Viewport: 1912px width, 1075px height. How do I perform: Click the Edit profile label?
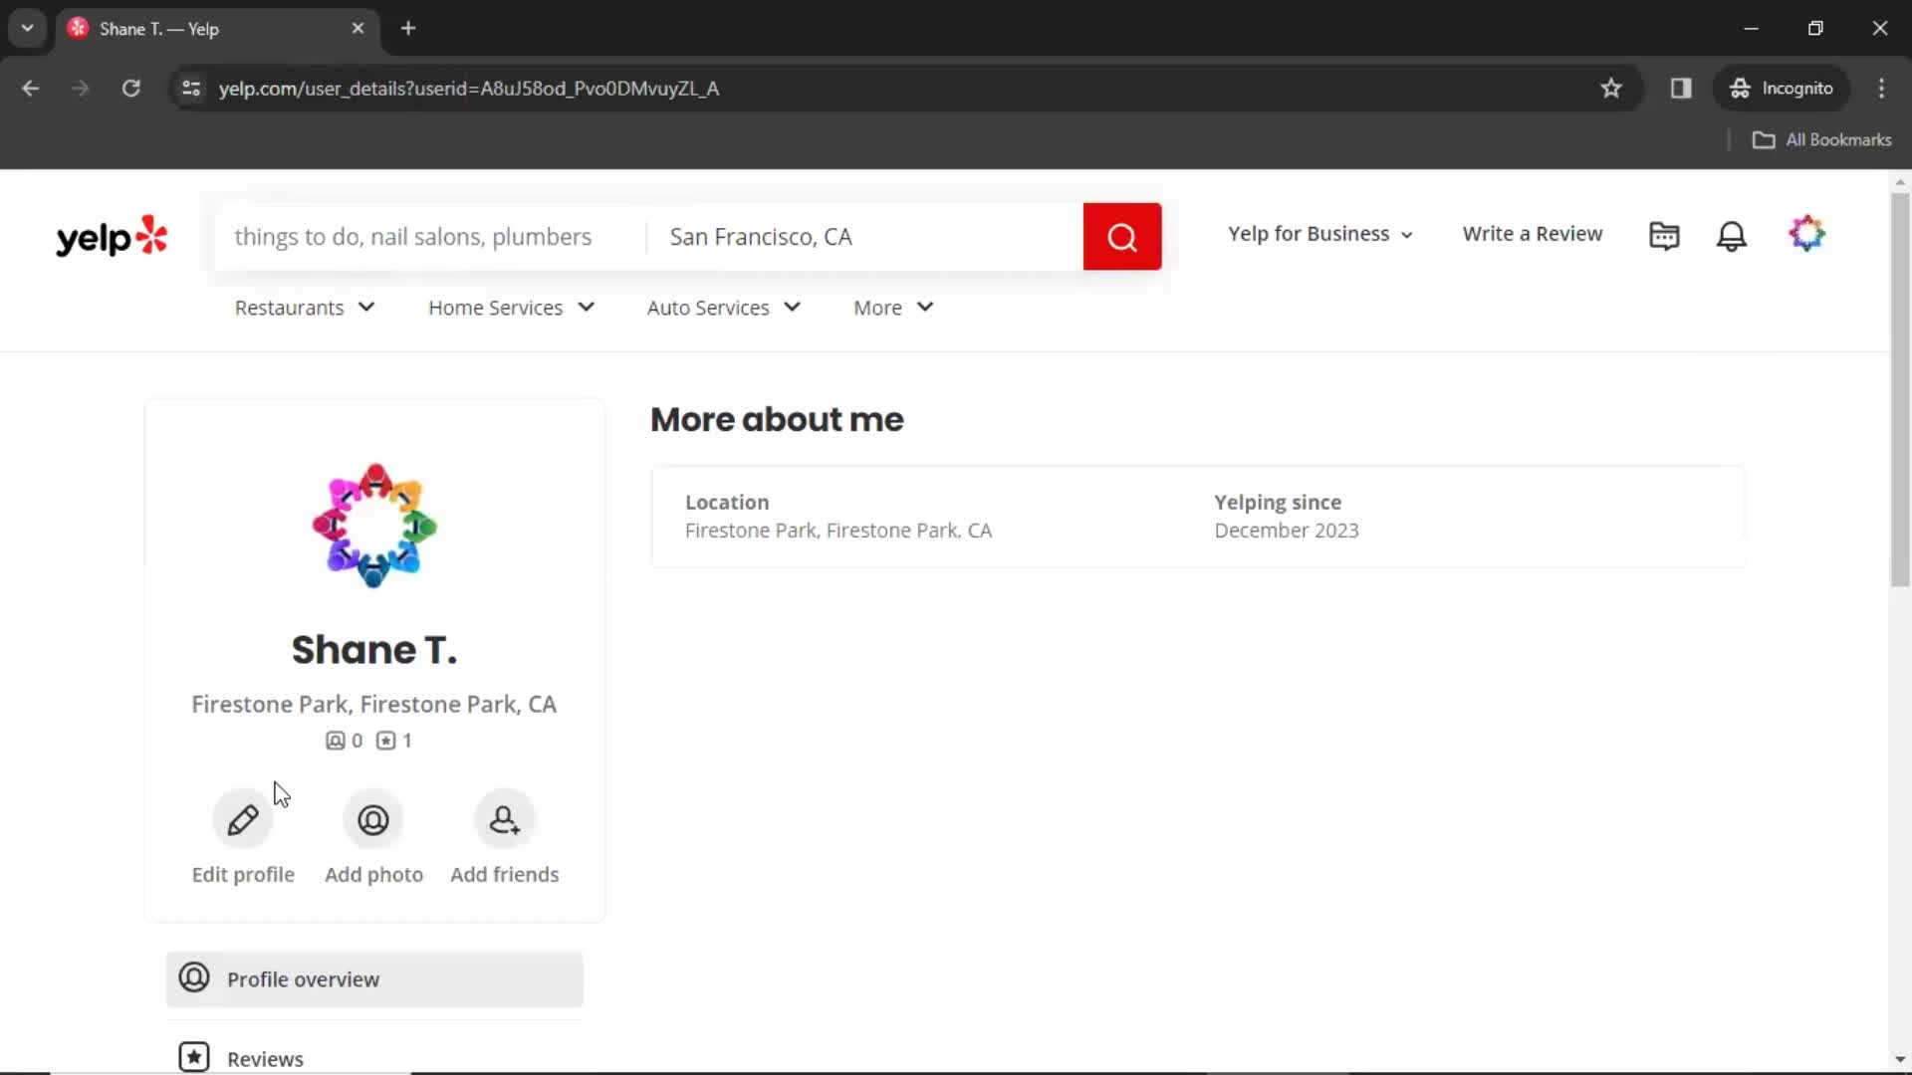pyautogui.click(x=243, y=875)
